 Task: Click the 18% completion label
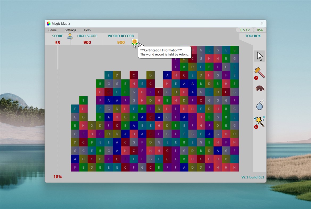58,177
